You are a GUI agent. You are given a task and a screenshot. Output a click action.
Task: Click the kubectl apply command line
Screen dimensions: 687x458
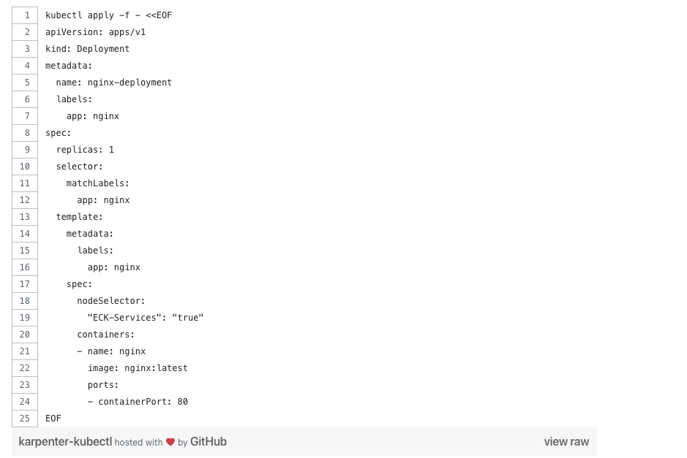pyautogui.click(x=109, y=15)
